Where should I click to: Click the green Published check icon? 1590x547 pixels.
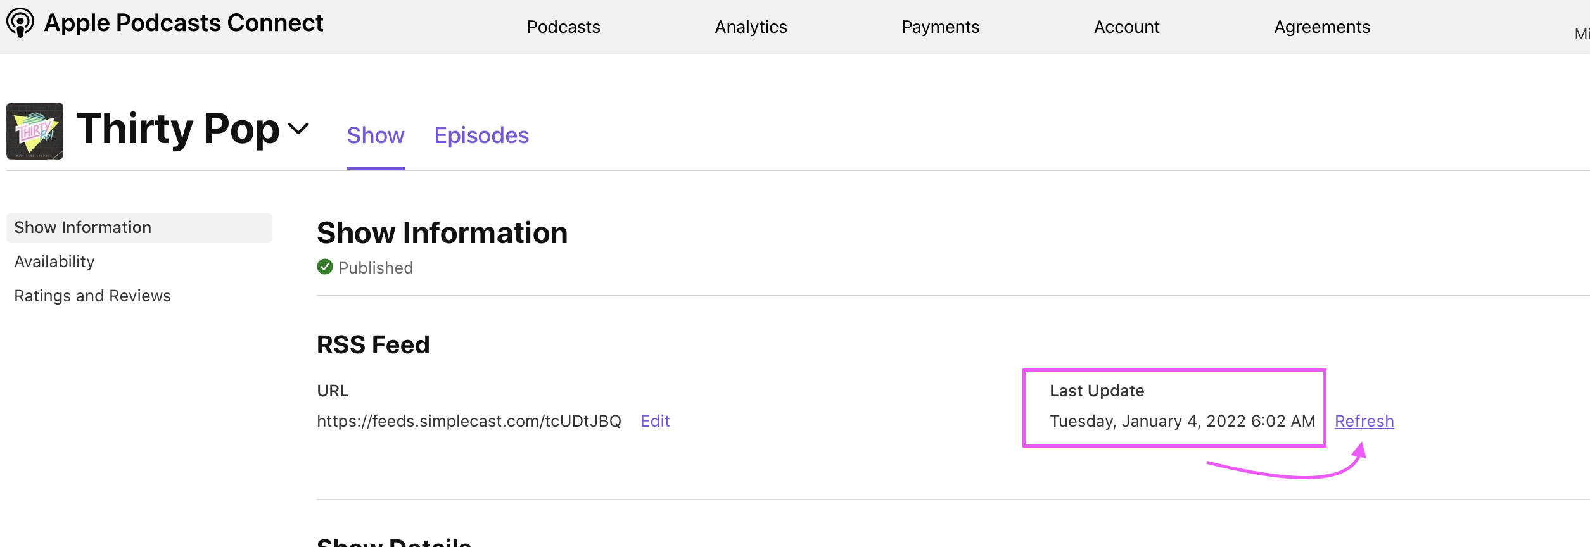point(325,267)
